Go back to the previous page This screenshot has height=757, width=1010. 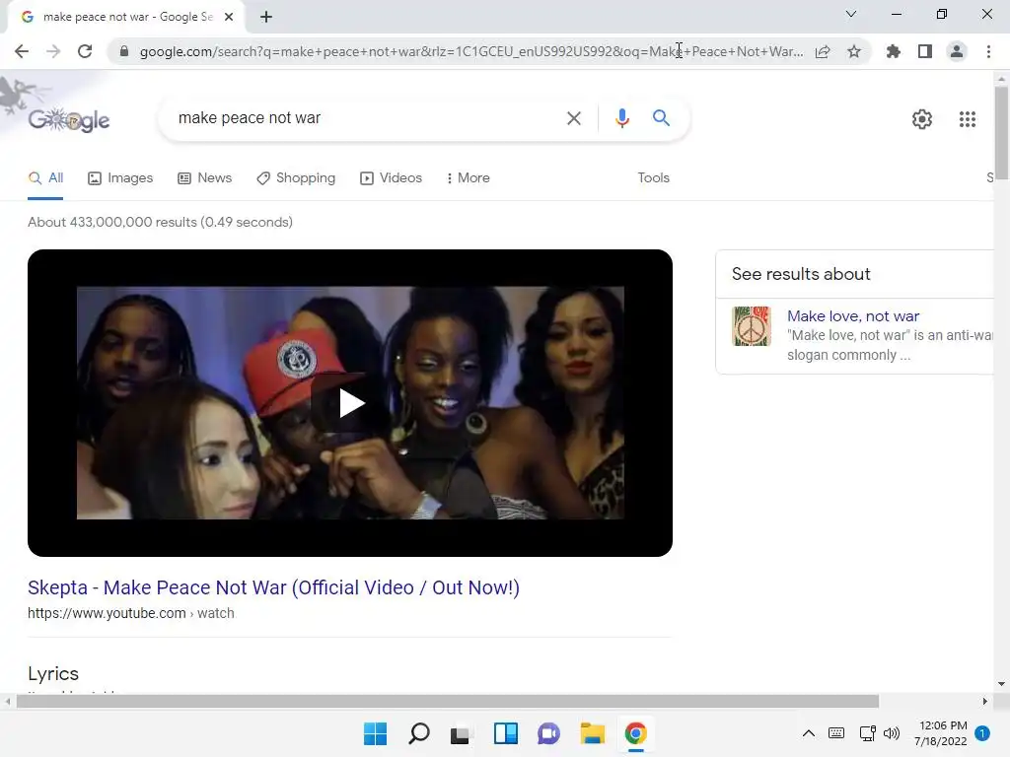pyautogui.click(x=22, y=51)
